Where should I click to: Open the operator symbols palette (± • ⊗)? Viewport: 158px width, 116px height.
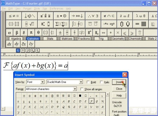coord(61,16)
